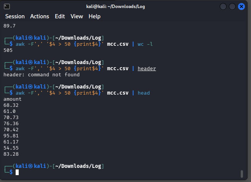The width and height of the screenshot is (251, 182).
Task: Click the output value 83.28
Action: coord(11,154)
